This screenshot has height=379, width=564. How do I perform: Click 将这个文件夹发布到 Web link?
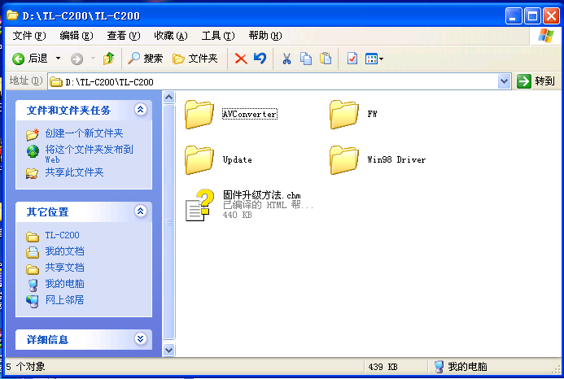pyautogui.click(x=89, y=154)
